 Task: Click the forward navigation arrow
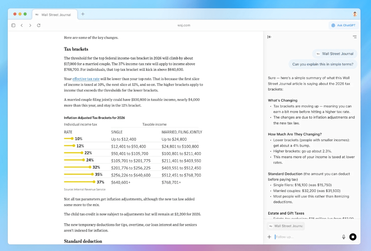pos(30,25)
